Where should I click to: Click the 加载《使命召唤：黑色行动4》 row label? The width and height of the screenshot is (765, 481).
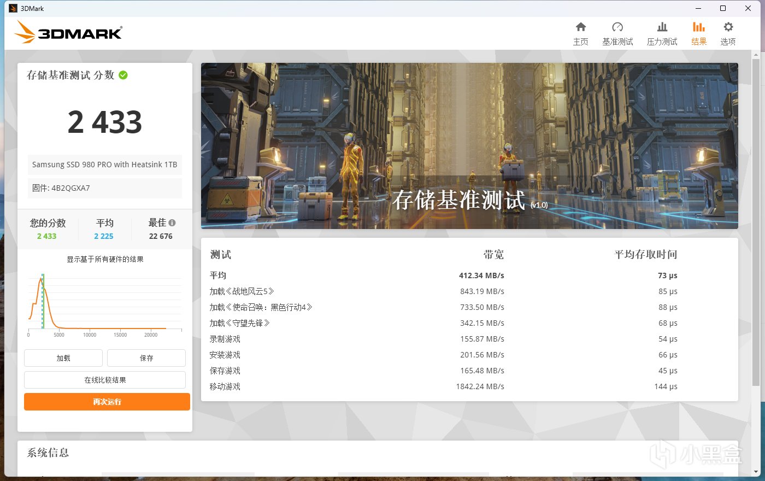[x=261, y=307]
